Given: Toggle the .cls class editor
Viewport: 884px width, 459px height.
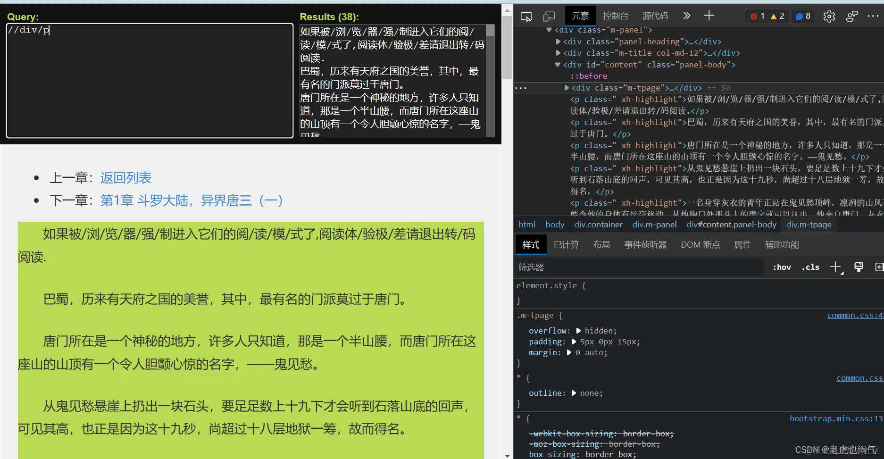Looking at the screenshot, I should tap(809, 267).
